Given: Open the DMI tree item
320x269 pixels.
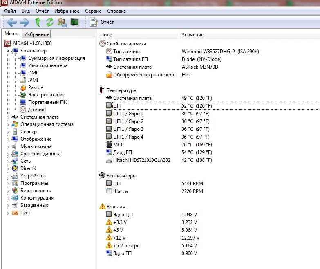Looking at the screenshot, I should click(x=33, y=73).
